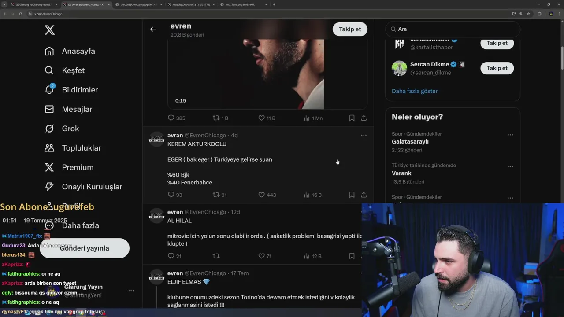Bookmark this page with the star icon
This screenshot has width=564, height=317.
[x=528, y=14]
